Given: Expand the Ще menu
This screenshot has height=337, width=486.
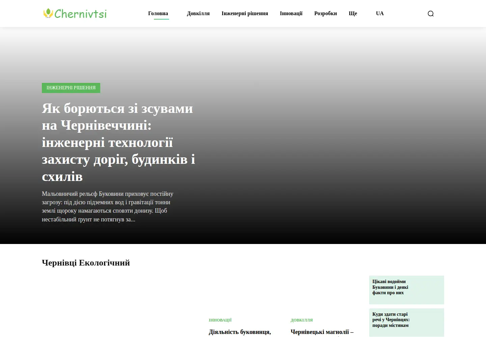Looking at the screenshot, I should click(353, 13).
